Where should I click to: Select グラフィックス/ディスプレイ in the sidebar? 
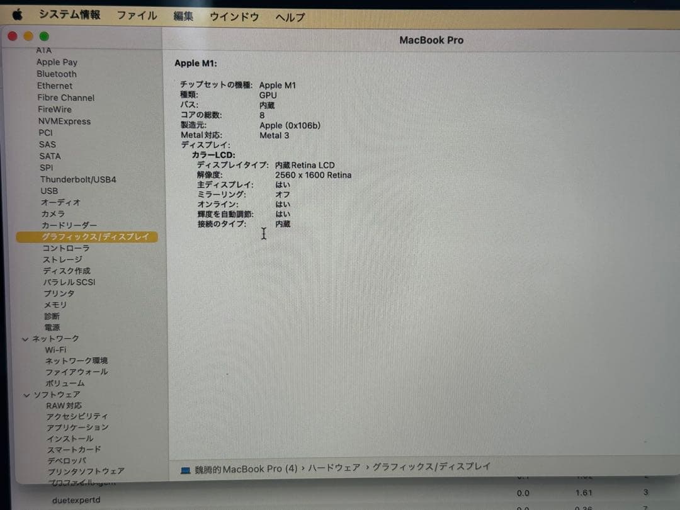pyautogui.click(x=87, y=237)
